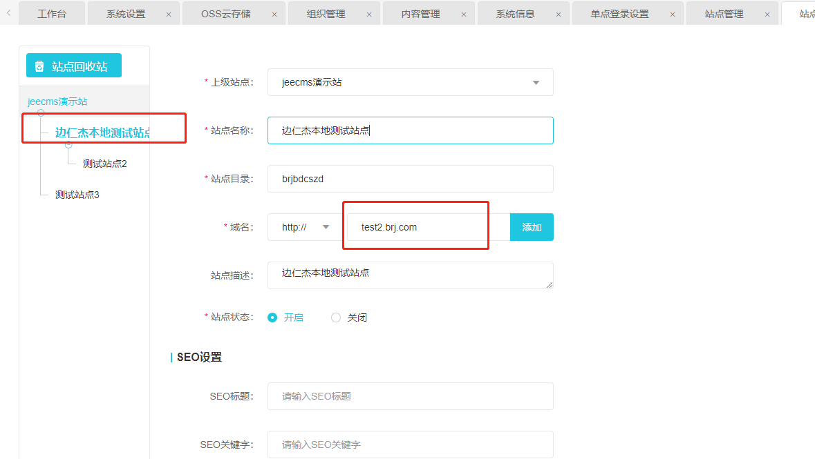Image resolution: width=815 pixels, height=459 pixels.
Task: Click the 站点描述 text area
Action: click(410, 275)
